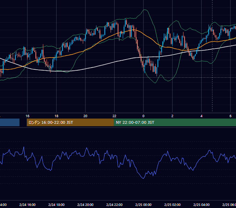The image size is (236, 208).
Task: Click the 2/25 00:00 date label
Action: pyautogui.click(x=143, y=205)
